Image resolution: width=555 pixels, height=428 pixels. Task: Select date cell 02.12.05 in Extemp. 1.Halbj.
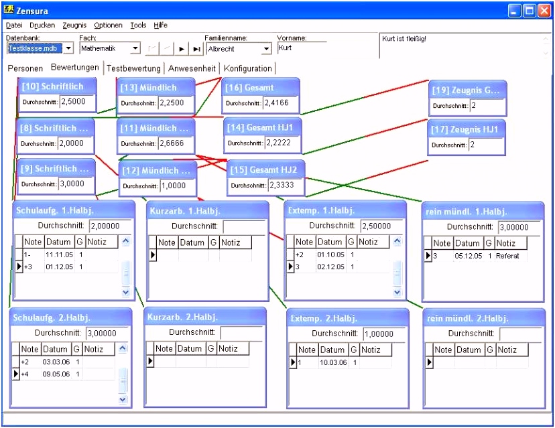click(x=330, y=267)
